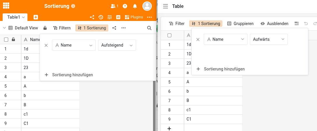Click the notification bell icon

[x=135, y=6]
